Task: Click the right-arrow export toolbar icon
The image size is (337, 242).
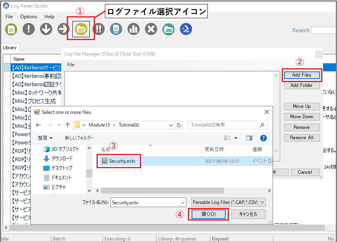Action: click(x=64, y=29)
